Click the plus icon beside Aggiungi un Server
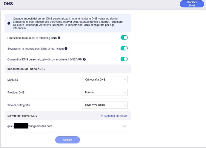This screenshot has height=148, width=206. click(x=102, y=116)
